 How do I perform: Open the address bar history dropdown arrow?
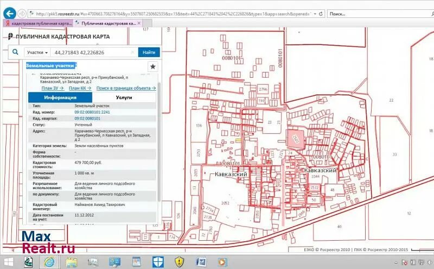point(315,14)
